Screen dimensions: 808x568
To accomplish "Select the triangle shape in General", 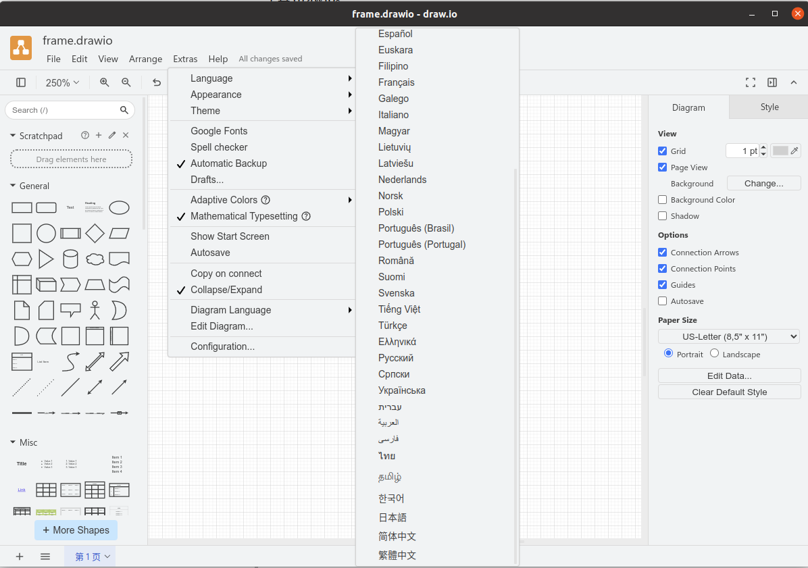I will (x=46, y=259).
